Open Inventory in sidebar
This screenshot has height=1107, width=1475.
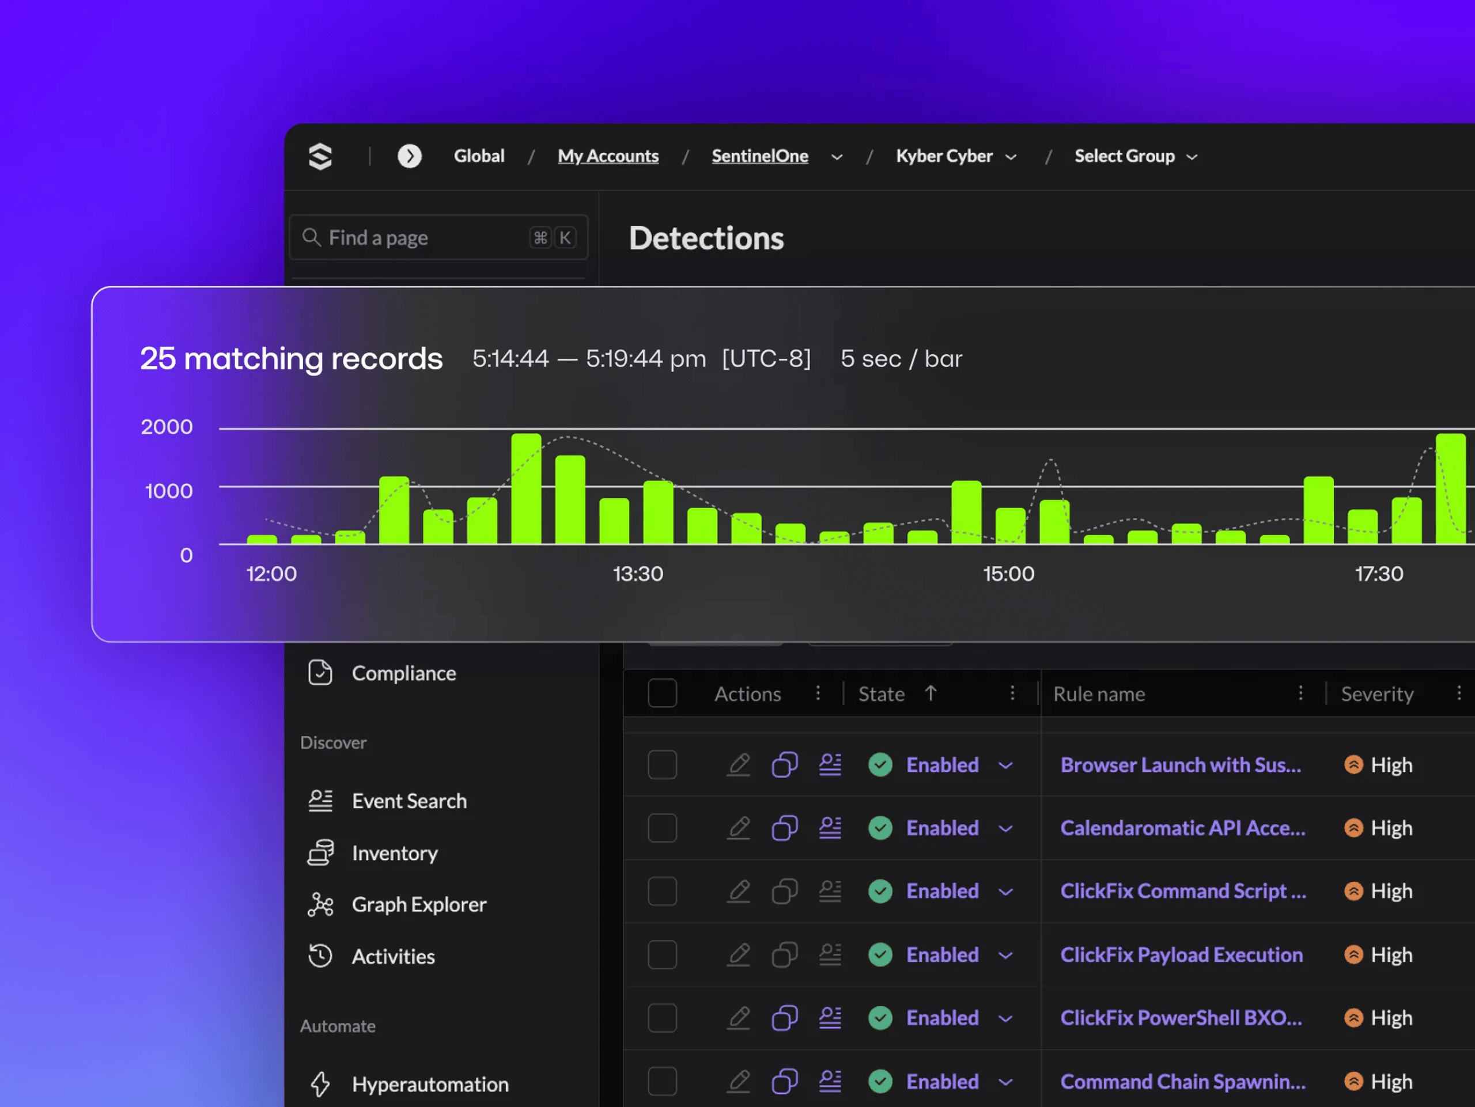pyautogui.click(x=395, y=853)
